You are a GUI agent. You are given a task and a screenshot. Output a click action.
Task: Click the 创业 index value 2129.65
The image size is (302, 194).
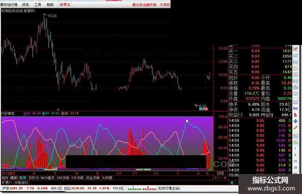pos(78,189)
